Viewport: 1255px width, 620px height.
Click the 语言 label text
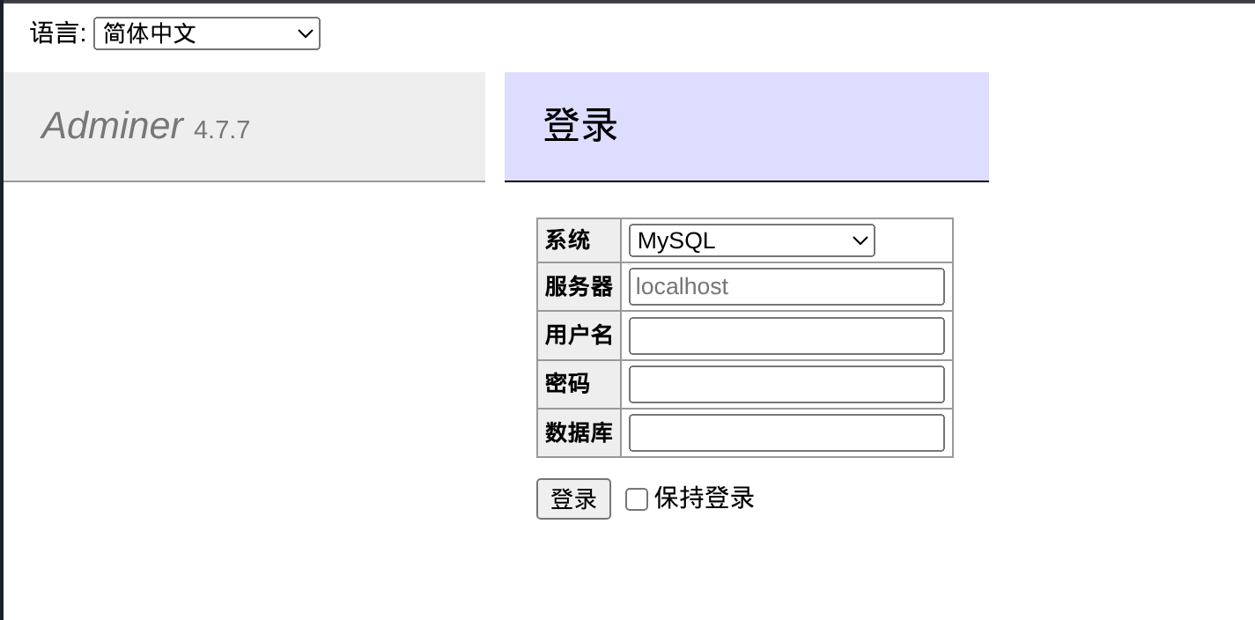pos(58,34)
